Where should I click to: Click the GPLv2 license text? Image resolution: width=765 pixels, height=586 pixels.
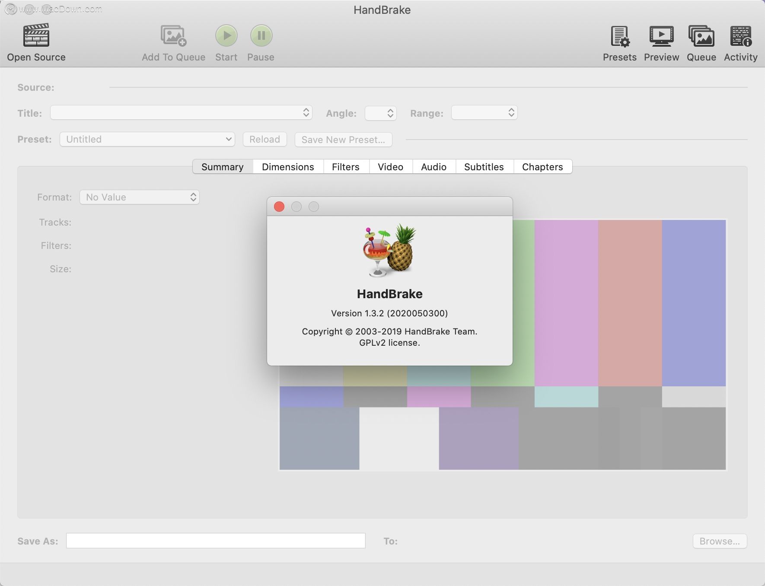[389, 343]
